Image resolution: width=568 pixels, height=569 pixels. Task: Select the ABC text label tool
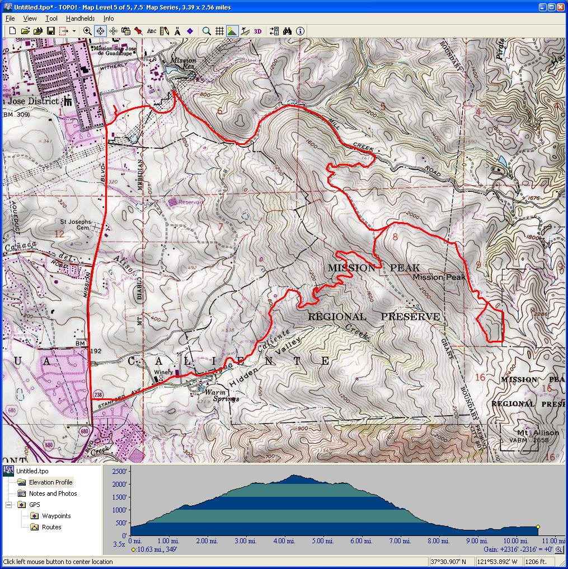pos(152,31)
